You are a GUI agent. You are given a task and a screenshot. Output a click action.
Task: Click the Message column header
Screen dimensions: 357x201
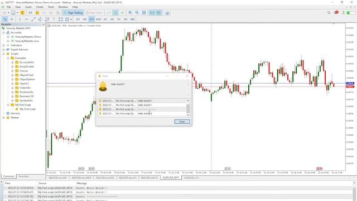(82, 183)
